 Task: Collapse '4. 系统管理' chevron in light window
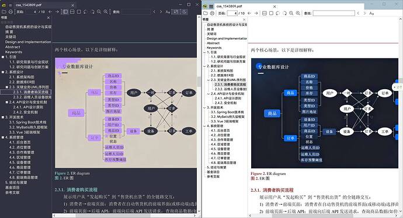[x=204, y=126]
